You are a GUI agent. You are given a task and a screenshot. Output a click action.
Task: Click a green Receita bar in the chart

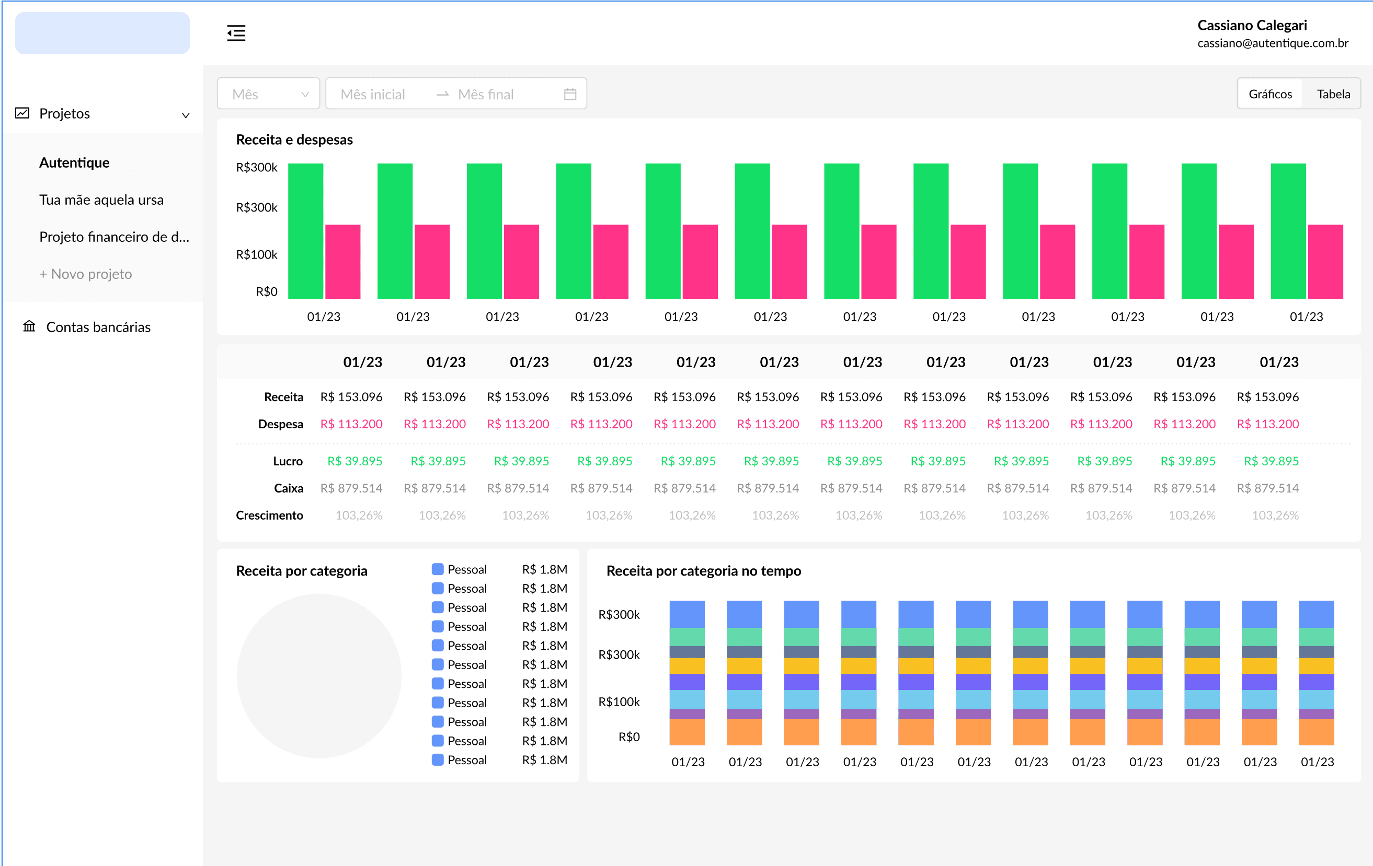coord(306,228)
